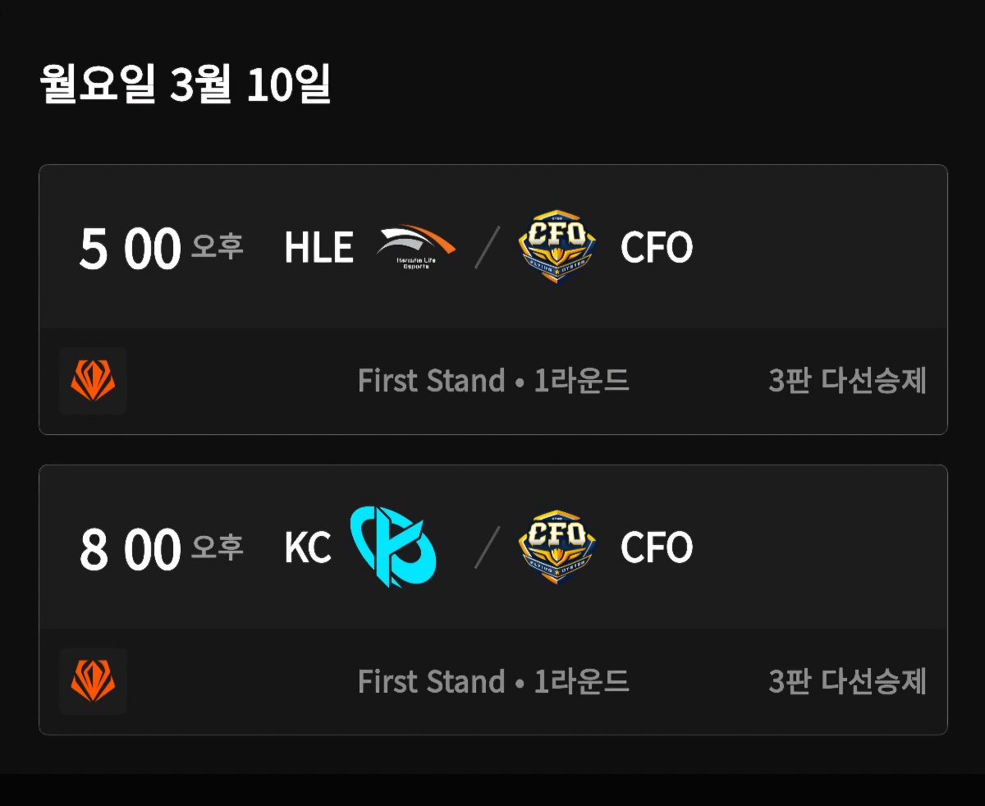Select the KC team name
Image resolution: width=985 pixels, height=806 pixels.
[308, 547]
